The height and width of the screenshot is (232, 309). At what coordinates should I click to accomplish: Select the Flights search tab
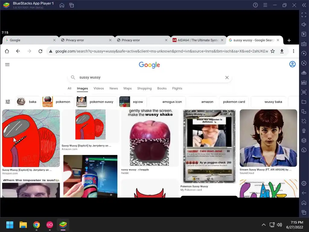click(177, 89)
